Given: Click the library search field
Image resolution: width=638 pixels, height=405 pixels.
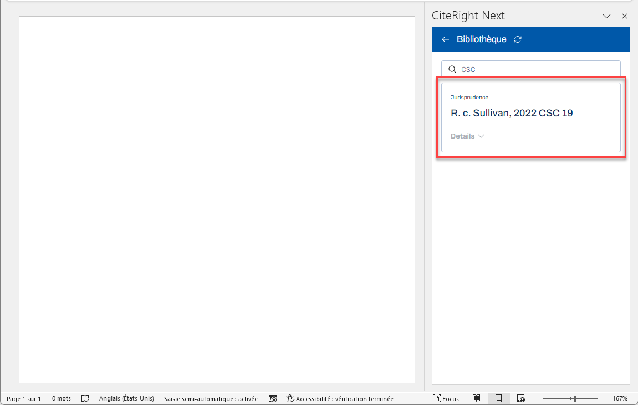Looking at the screenshot, I should click(530, 69).
